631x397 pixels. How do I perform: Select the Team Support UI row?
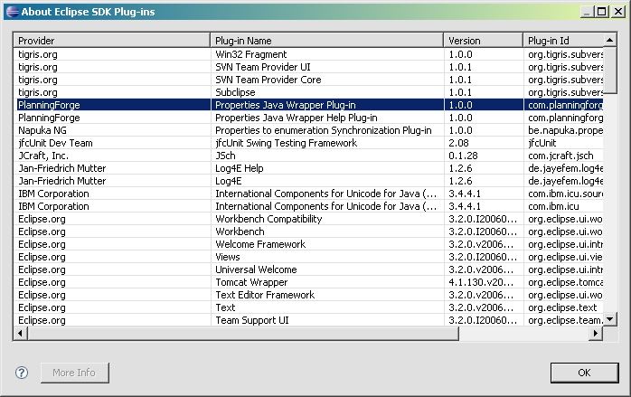[308, 320]
